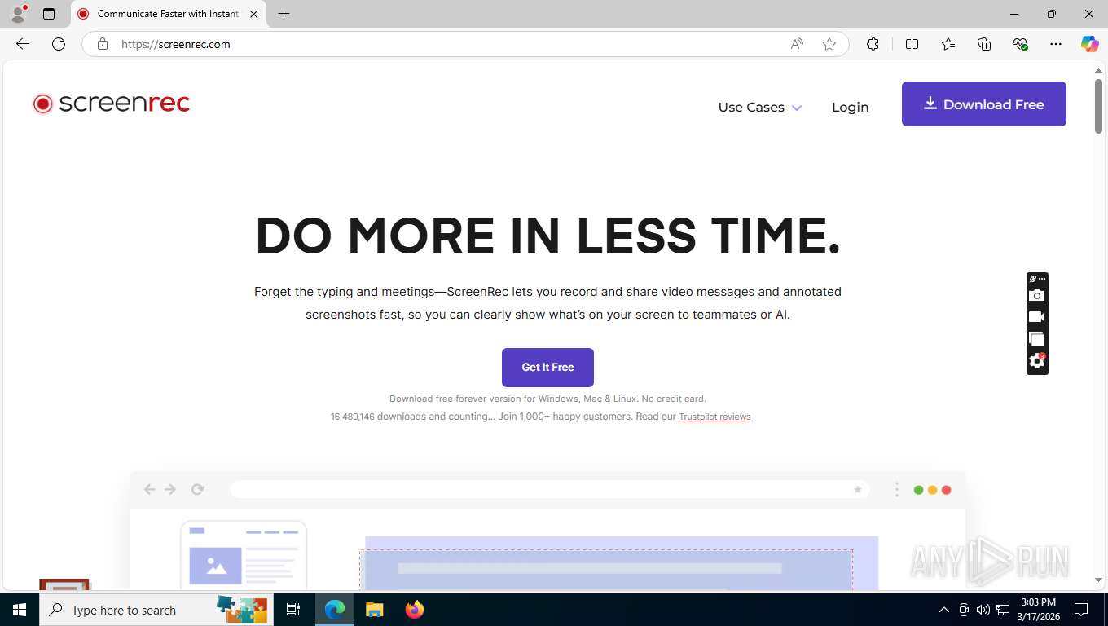Open a new browser tab
The height and width of the screenshot is (626, 1108).
pos(284,14)
